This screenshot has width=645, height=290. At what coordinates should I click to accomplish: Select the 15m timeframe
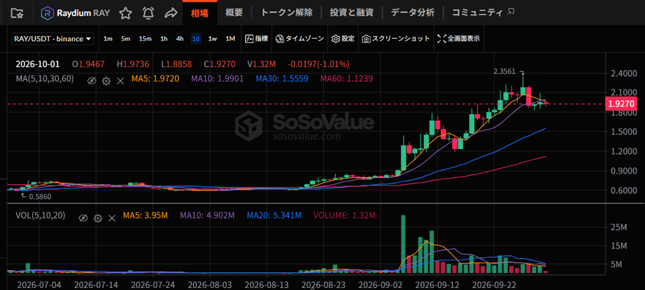point(144,39)
